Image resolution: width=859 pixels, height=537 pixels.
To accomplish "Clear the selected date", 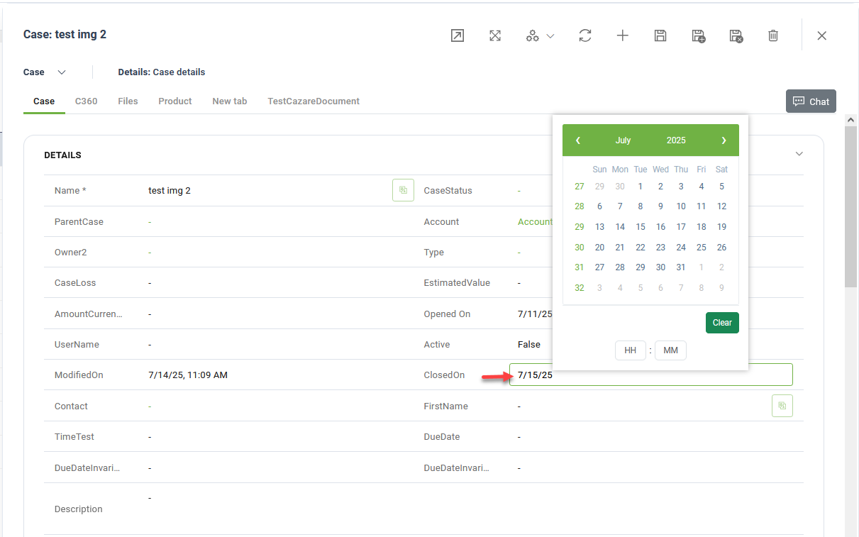I will click(x=722, y=323).
